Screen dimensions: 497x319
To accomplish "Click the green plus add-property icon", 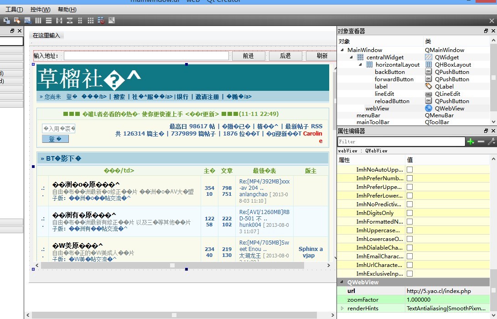I will click(471, 141).
